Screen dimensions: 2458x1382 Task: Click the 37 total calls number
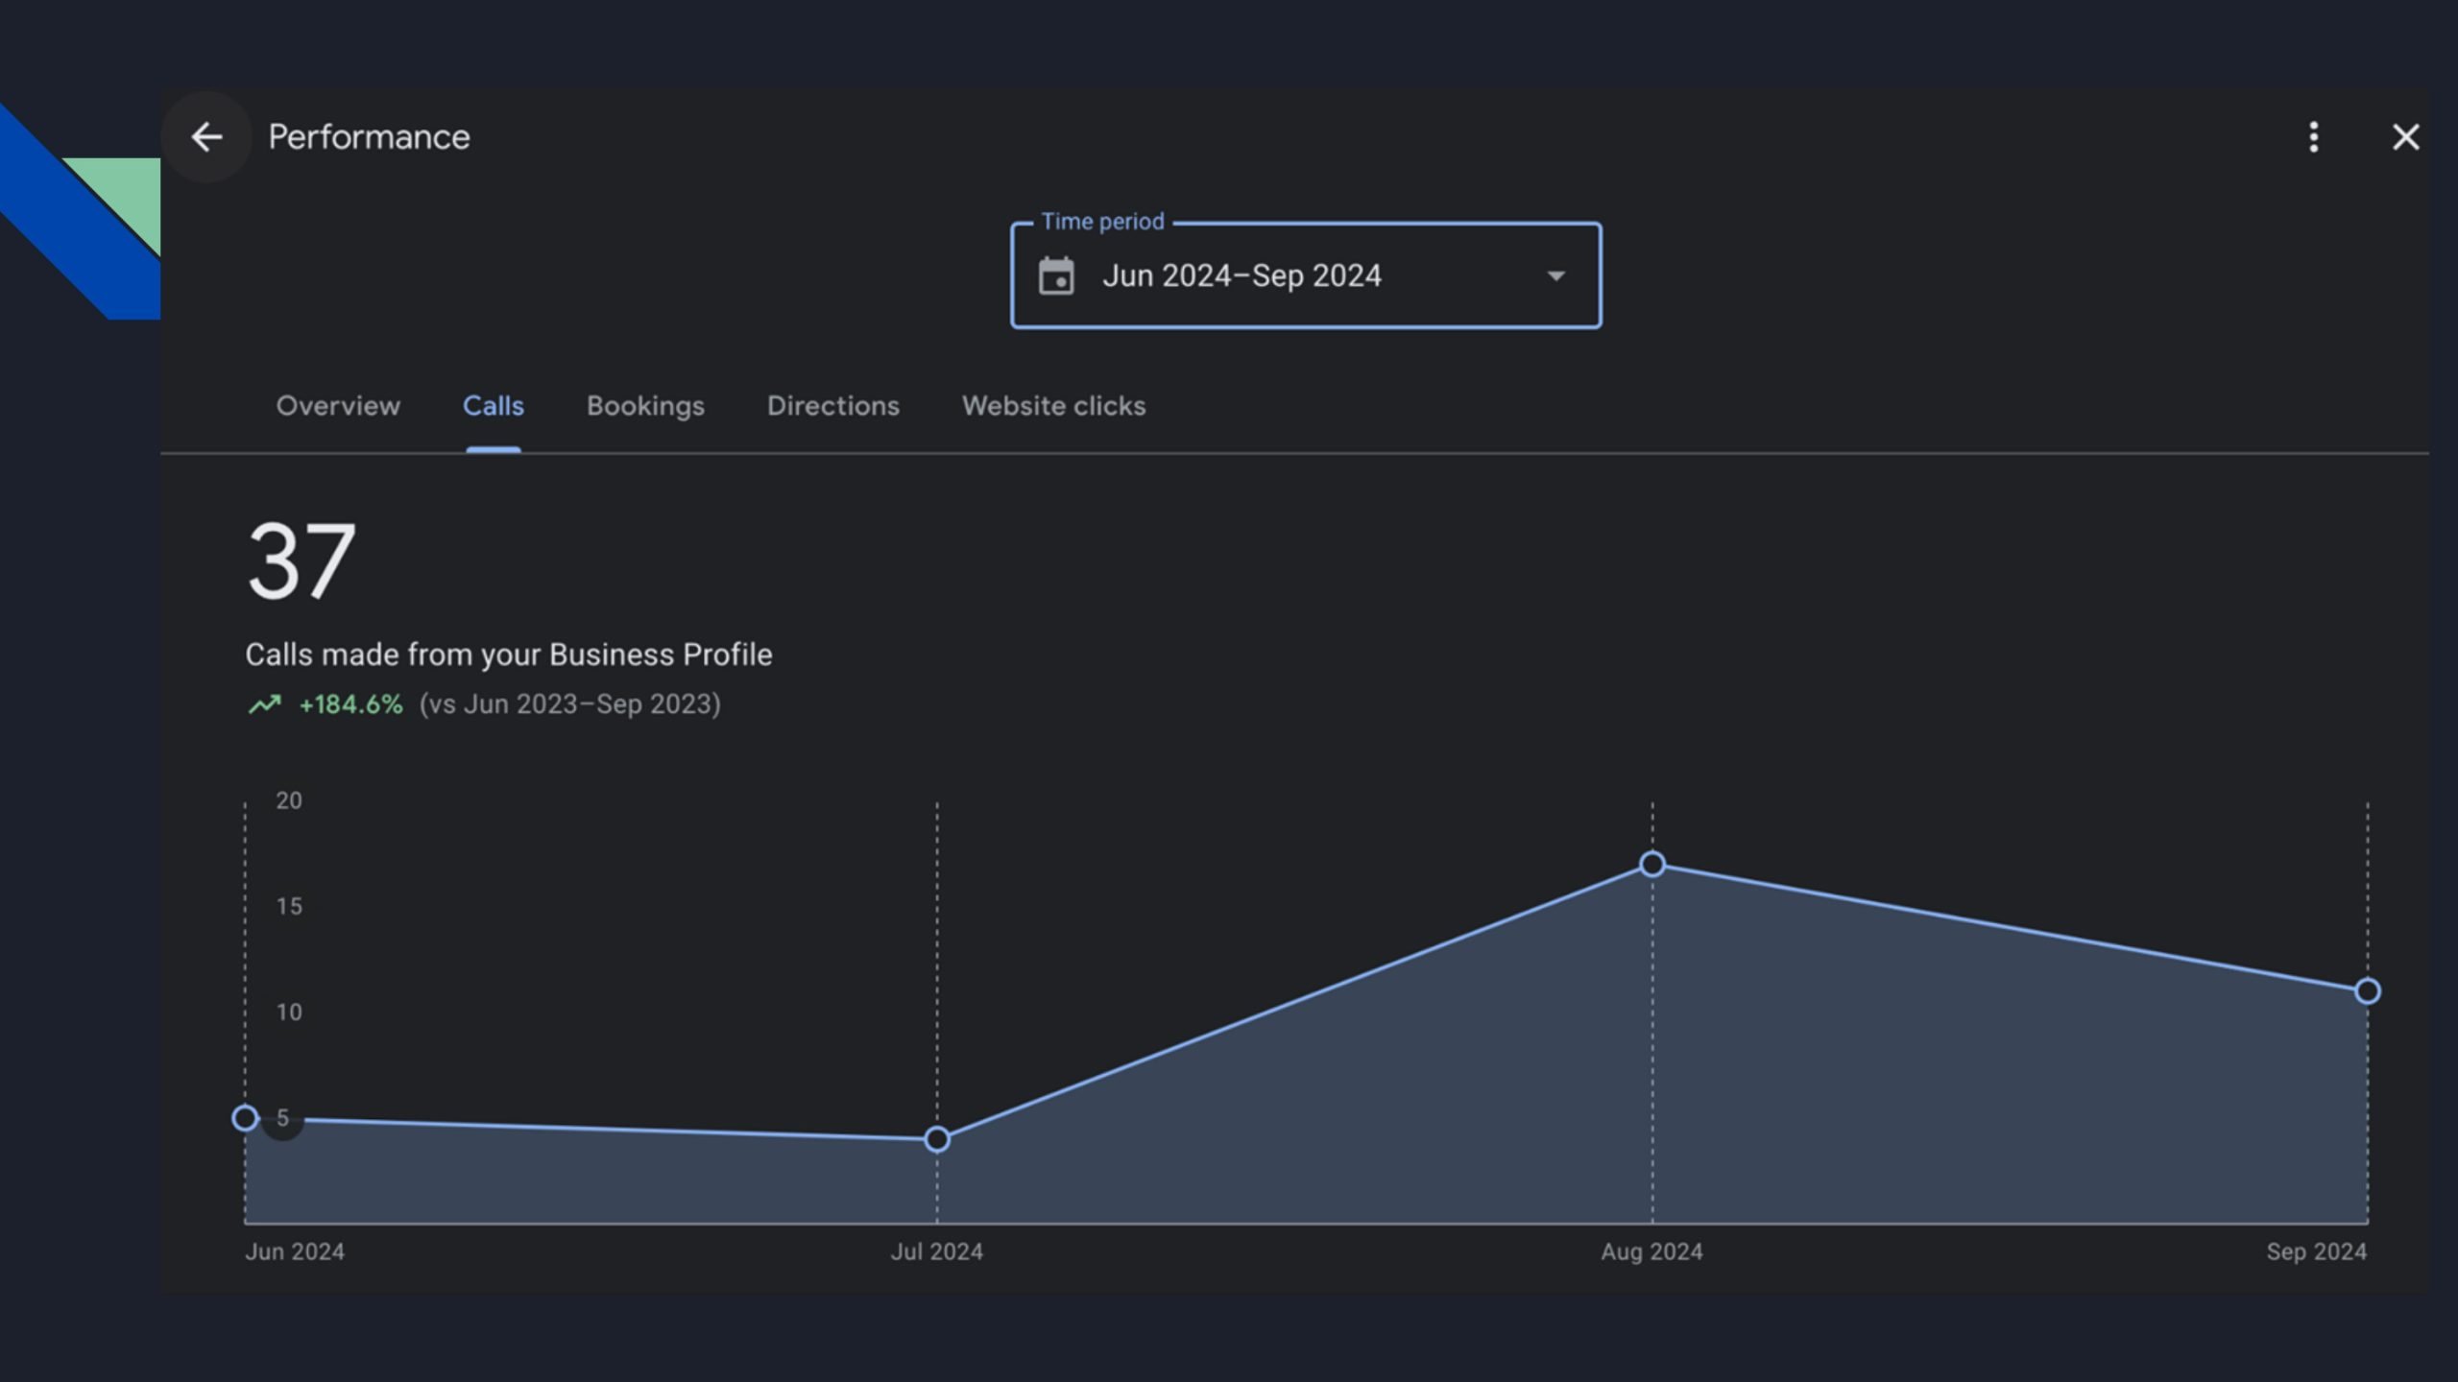click(x=301, y=562)
